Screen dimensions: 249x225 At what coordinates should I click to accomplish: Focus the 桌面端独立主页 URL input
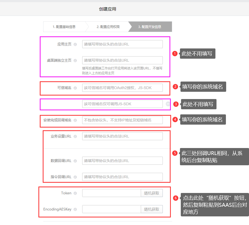(x=122, y=60)
